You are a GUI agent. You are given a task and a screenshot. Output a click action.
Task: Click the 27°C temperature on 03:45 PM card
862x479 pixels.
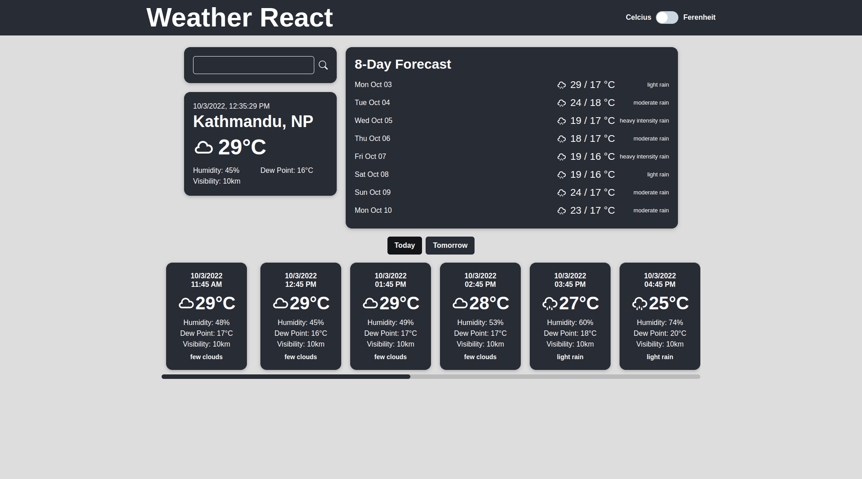579,303
